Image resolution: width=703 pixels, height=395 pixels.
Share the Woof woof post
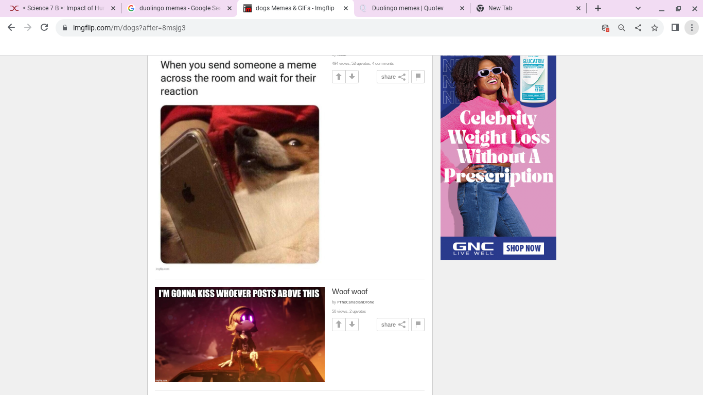pos(393,325)
